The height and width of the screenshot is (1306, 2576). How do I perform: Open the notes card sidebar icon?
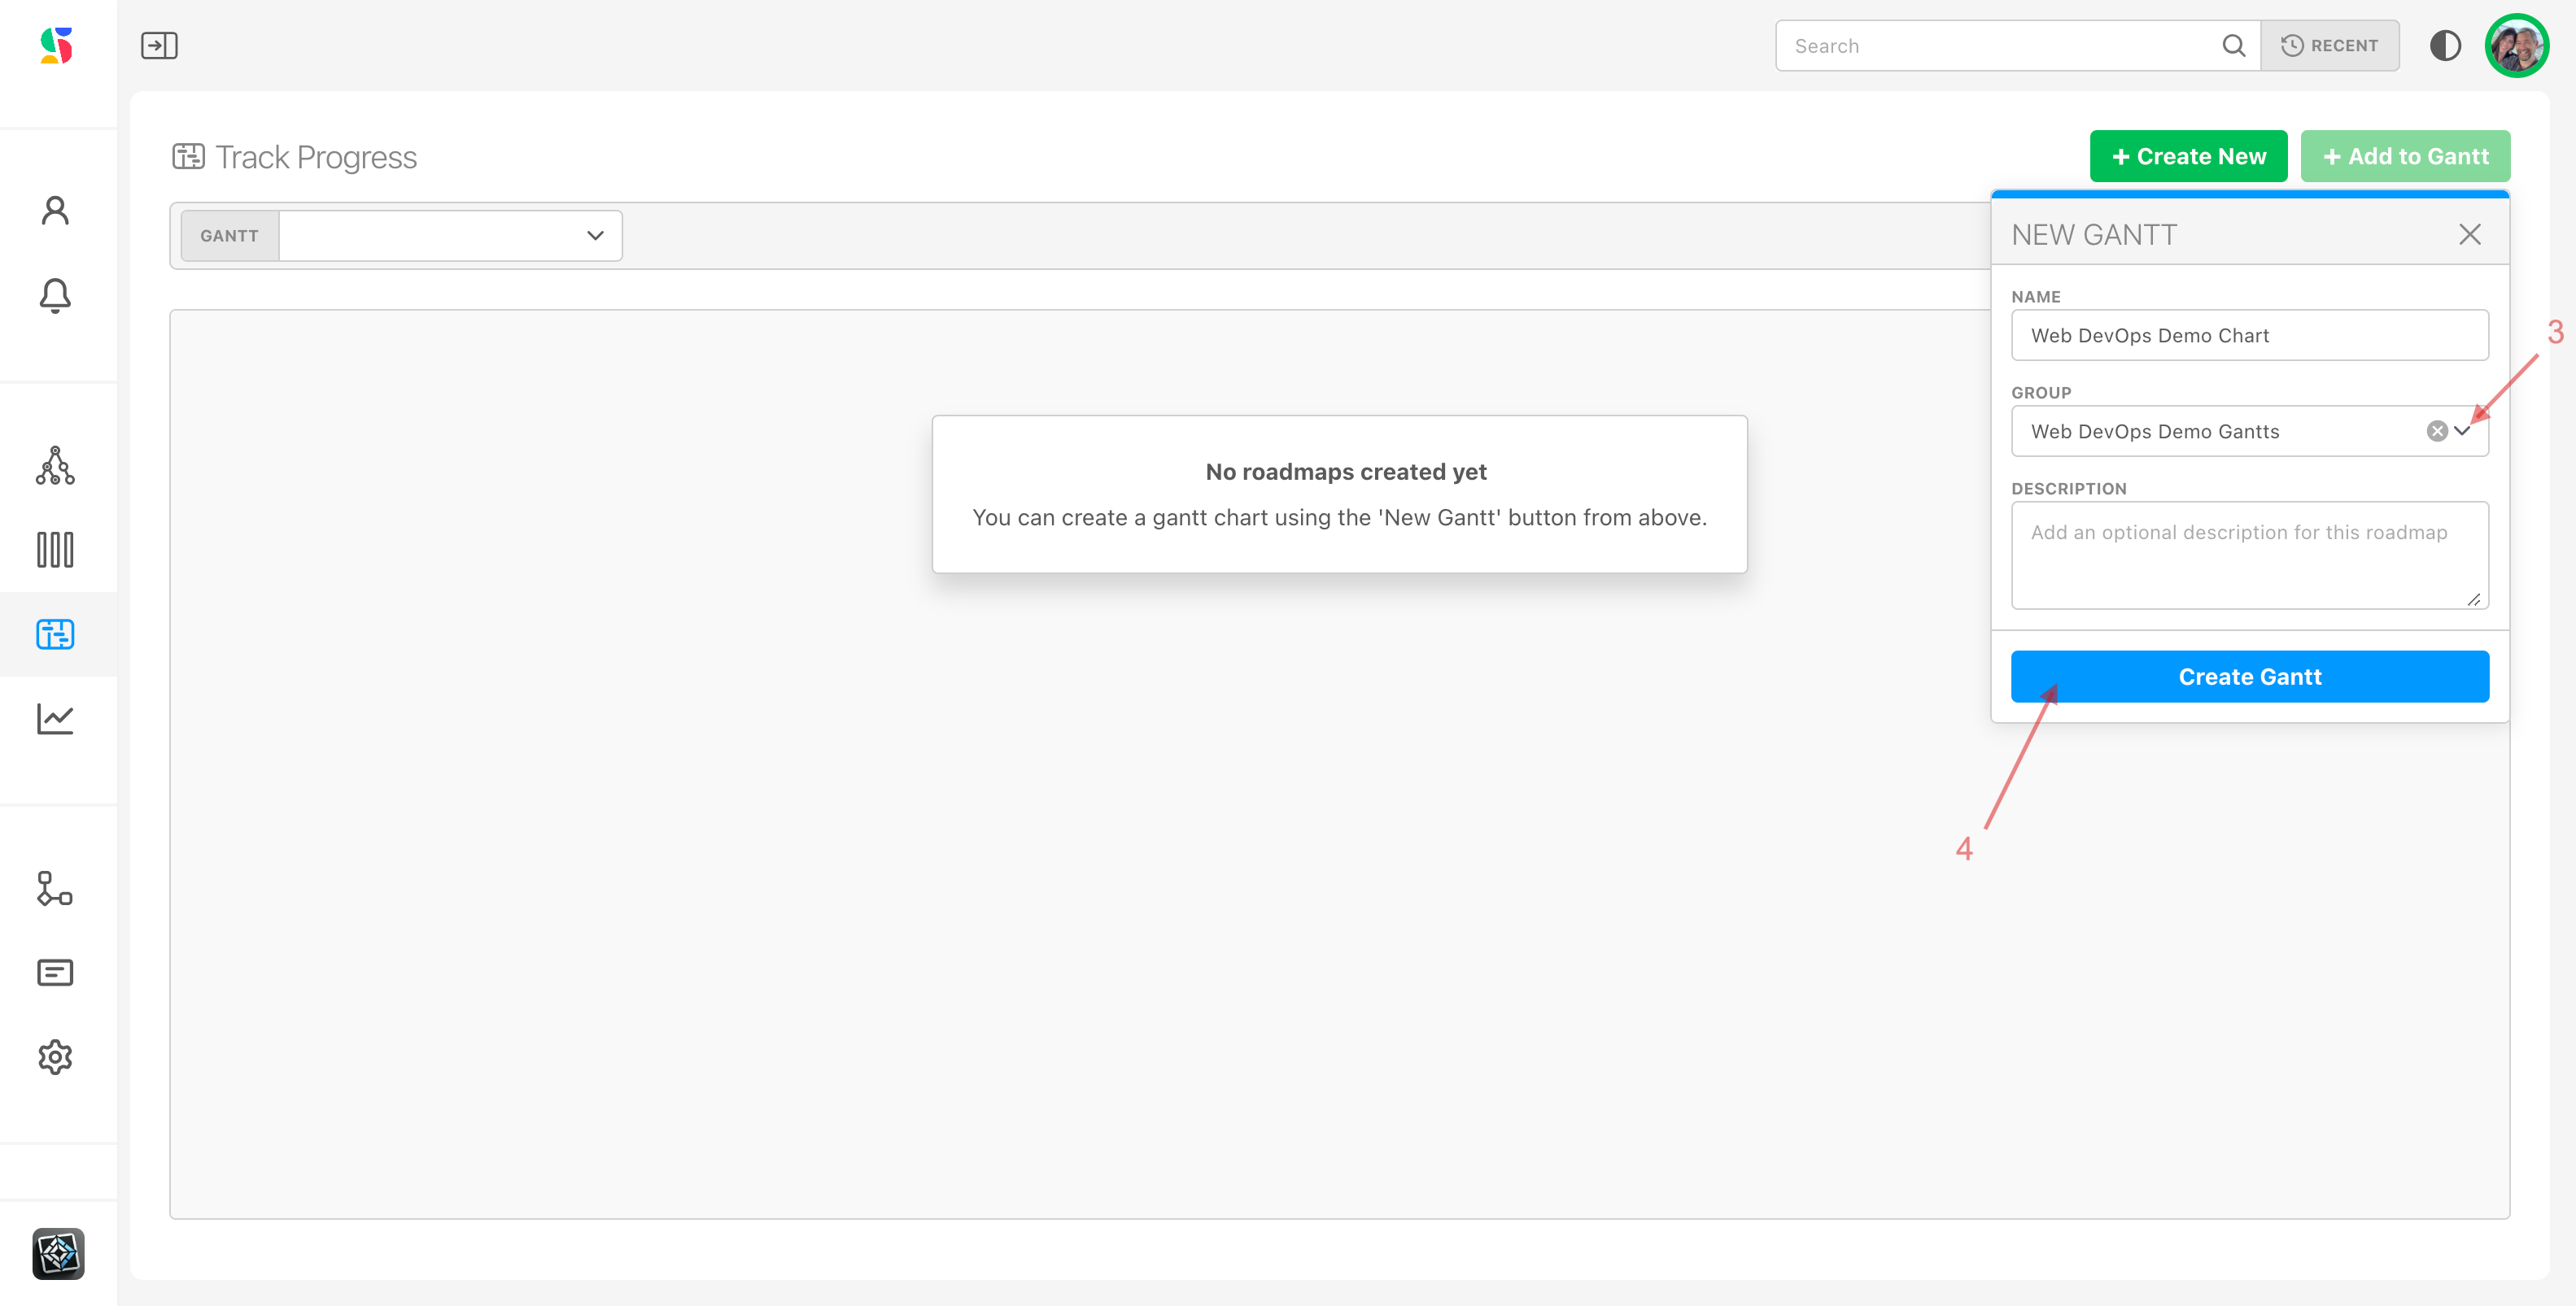(x=55, y=973)
